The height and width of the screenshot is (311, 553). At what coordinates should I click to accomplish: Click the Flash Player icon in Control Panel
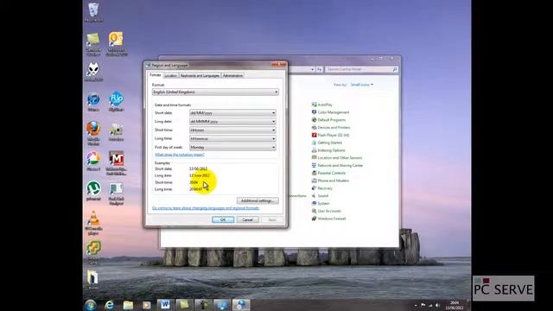(x=314, y=135)
